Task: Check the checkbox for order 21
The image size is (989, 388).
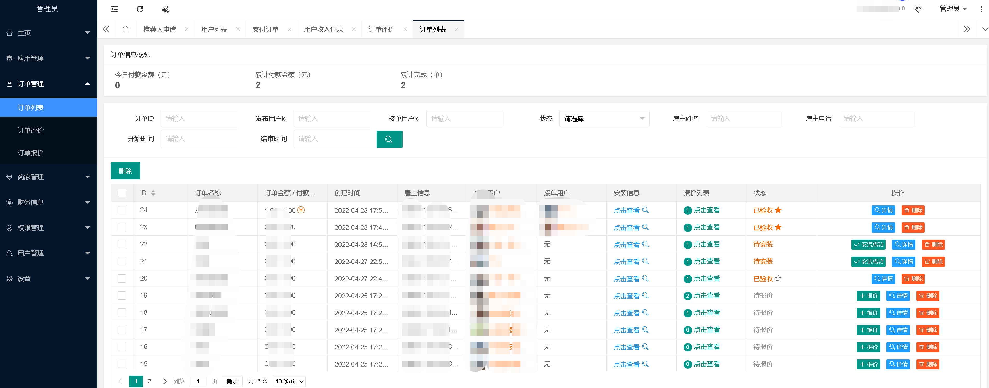Action: [122, 261]
